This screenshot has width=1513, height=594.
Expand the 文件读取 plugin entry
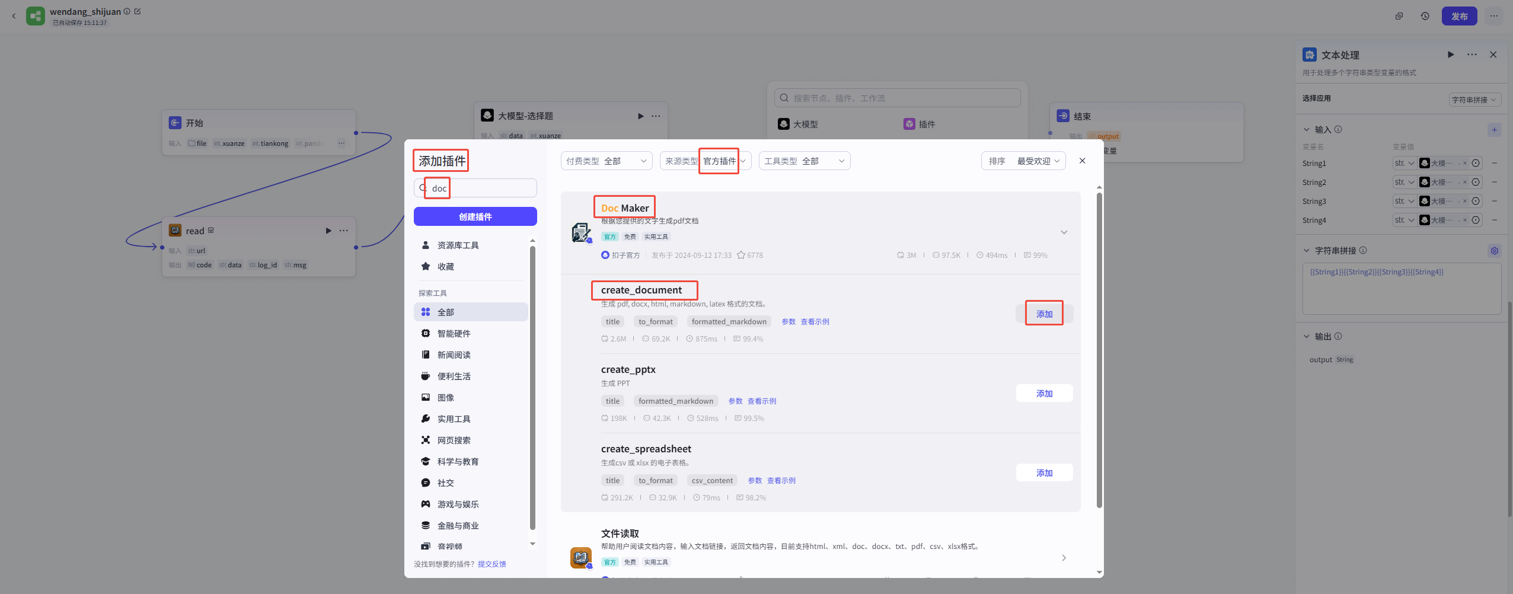tap(1064, 558)
